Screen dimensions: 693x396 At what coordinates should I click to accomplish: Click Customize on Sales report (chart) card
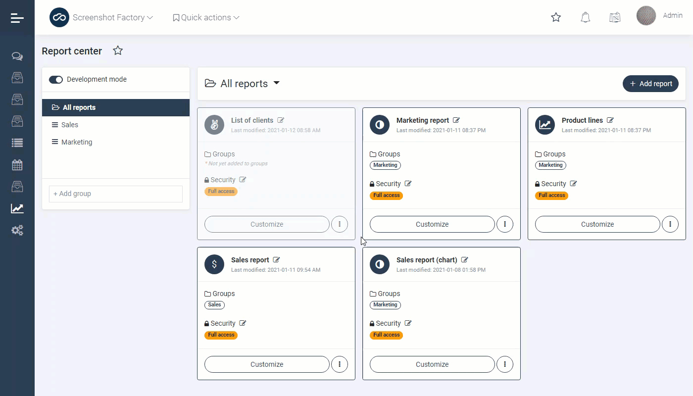[432, 364]
